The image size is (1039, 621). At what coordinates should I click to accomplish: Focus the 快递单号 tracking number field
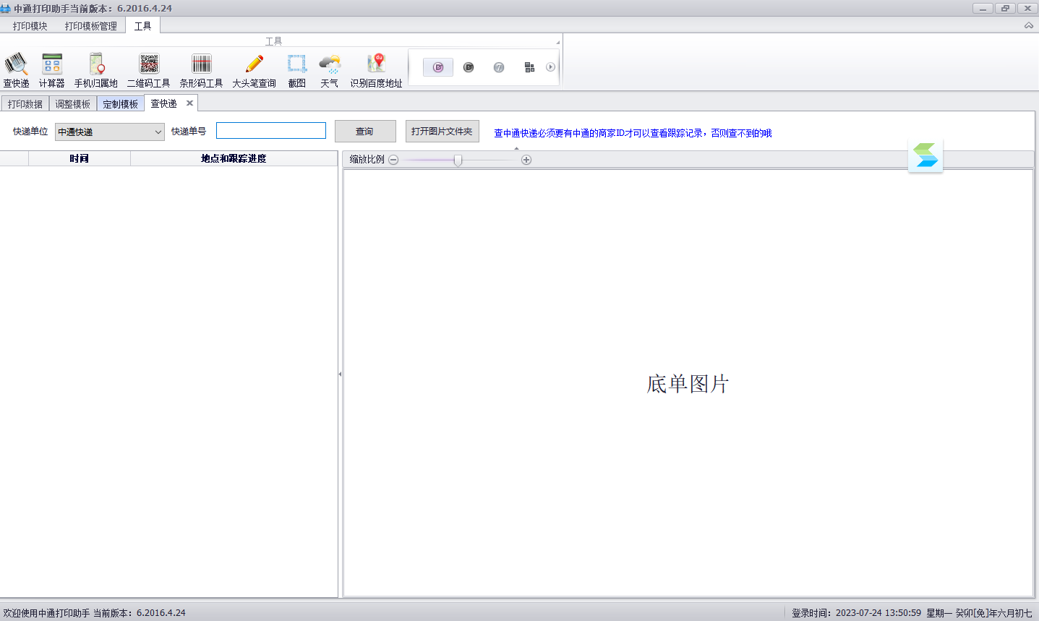[x=271, y=131]
